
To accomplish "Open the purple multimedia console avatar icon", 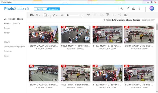I will (x=152, y=8).
